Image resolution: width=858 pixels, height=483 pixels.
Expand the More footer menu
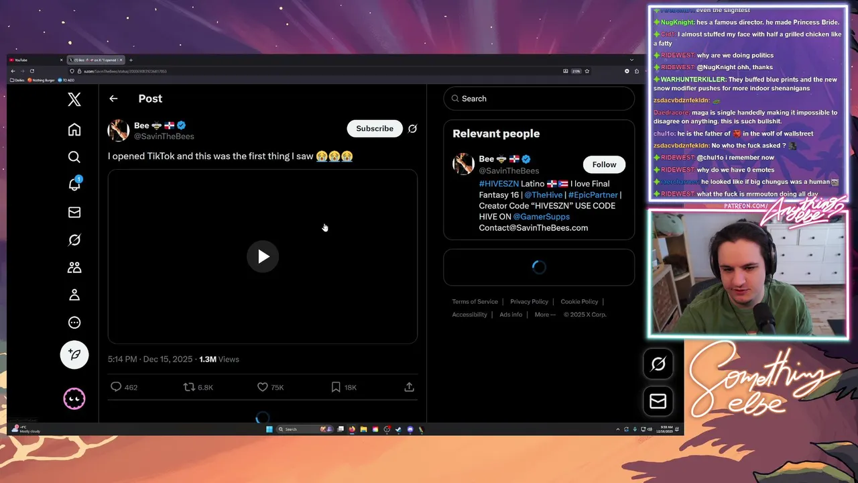[x=545, y=315]
